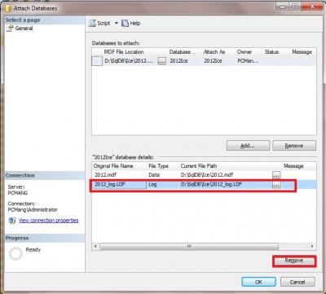Click Remove button below database details
This screenshot has height=294, width=326.
coord(294,261)
